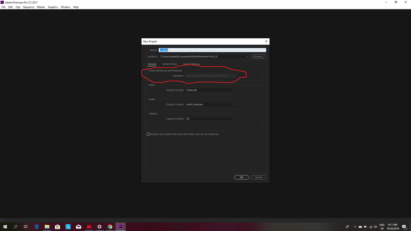This screenshot has height=231, width=411.
Task: Click the taskbar search magnifier
Action: click(15, 226)
